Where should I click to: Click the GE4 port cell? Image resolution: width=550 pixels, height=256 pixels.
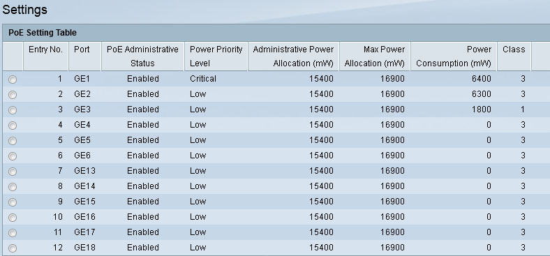(x=82, y=125)
